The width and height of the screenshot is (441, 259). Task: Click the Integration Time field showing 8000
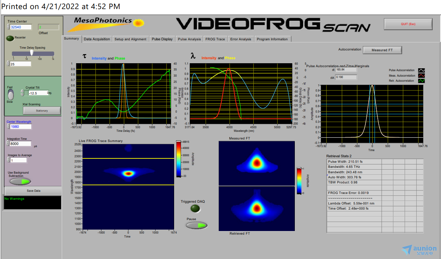[x=21, y=143]
